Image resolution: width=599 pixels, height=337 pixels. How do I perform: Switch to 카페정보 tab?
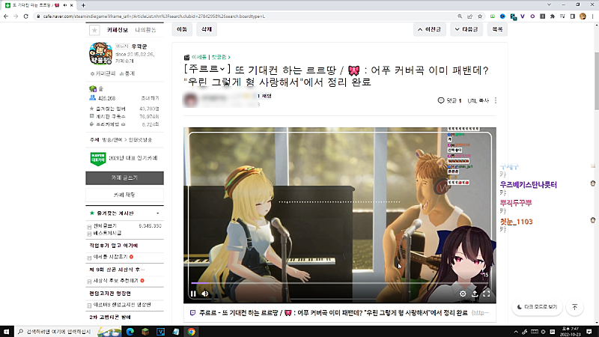(x=118, y=30)
